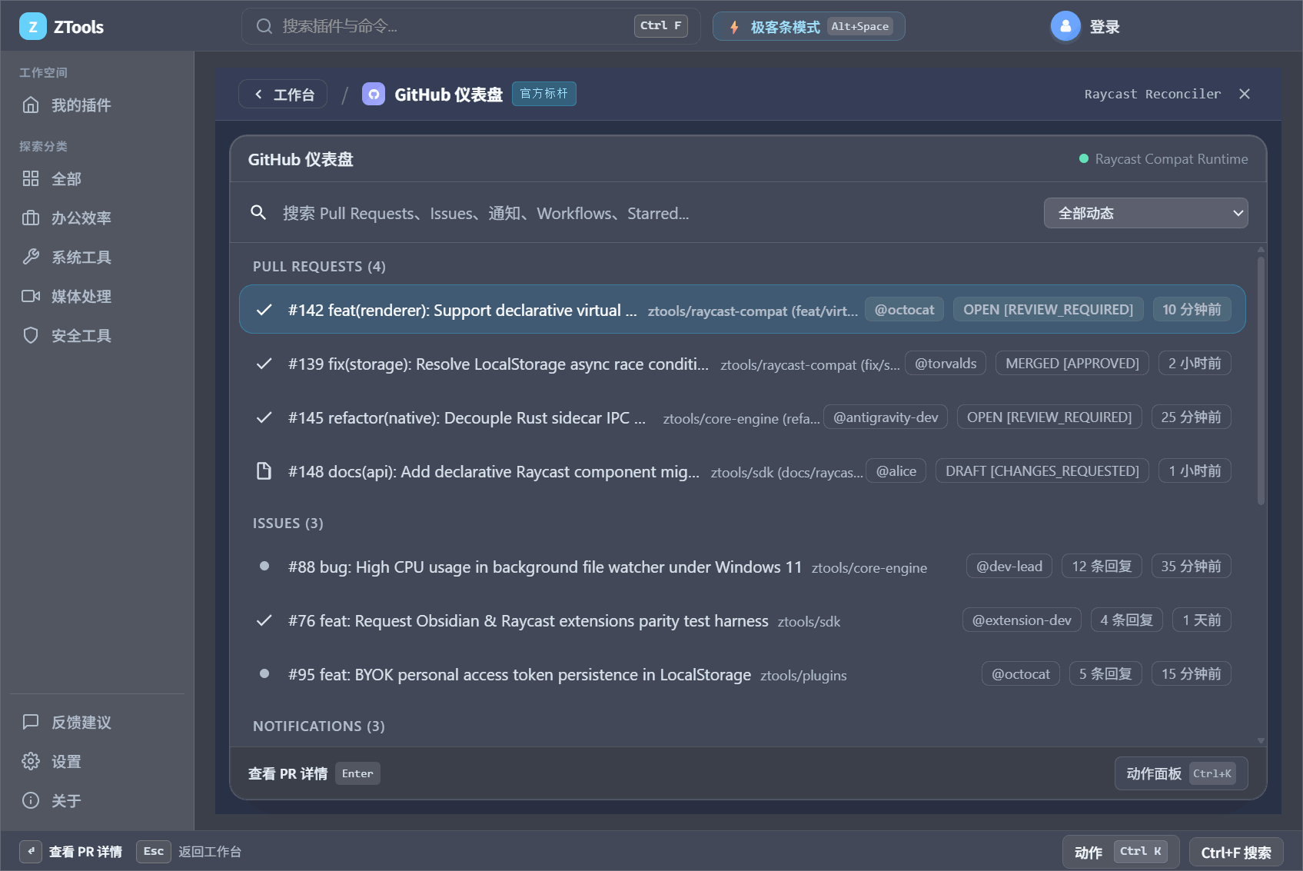The height and width of the screenshot is (871, 1303).
Task: Click the user avatar icon
Action: 1065,27
